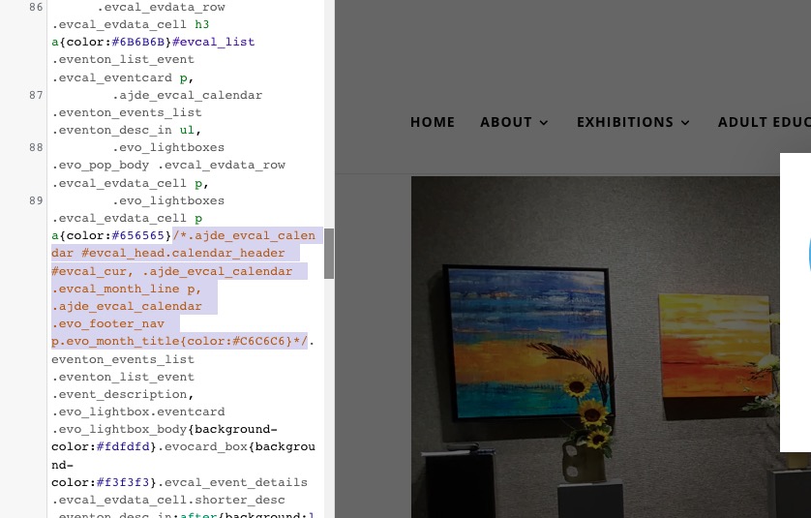Click the HOME navigation menu item
The width and height of the screenshot is (811, 518).
(432, 122)
